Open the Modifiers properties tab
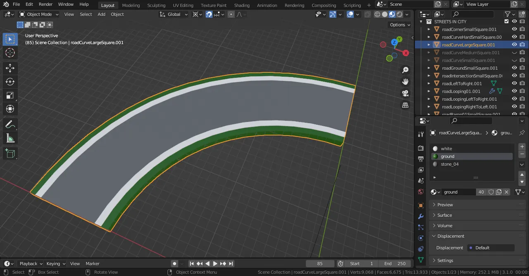Viewport: 529px width, 276px height. (x=421, y=217)
